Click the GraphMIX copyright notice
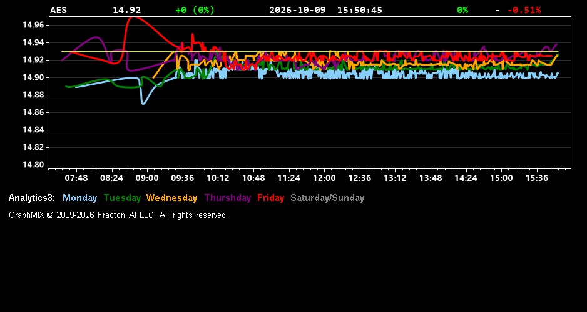587x312 pixels. (x=118, y=215)
